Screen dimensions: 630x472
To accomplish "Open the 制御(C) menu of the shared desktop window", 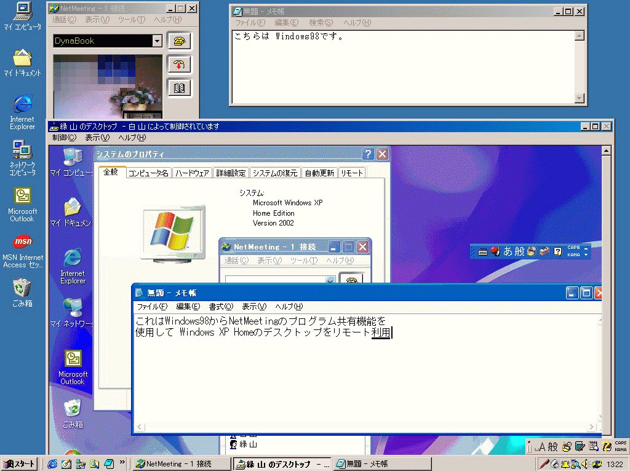I will pos(64,138).
